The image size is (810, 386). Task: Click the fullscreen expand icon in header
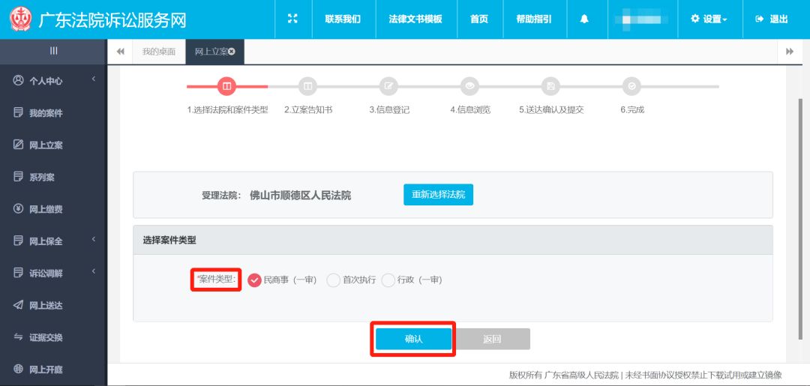coord(293,19)
